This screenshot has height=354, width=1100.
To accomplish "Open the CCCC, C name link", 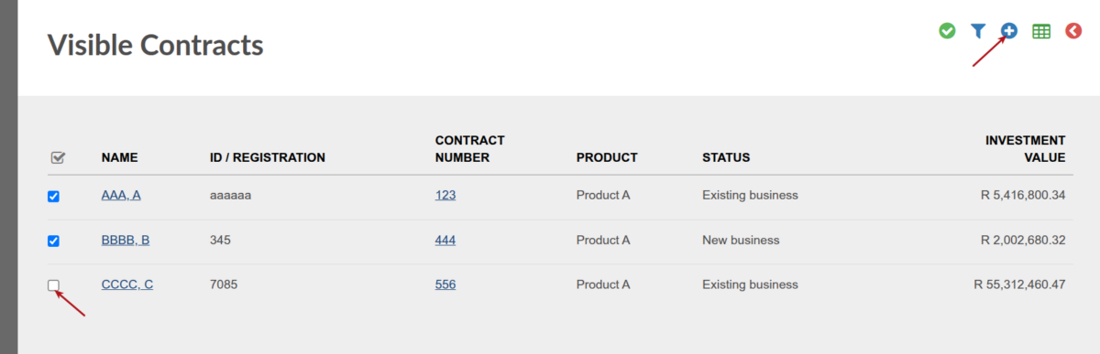I will (x=127, y=284).
